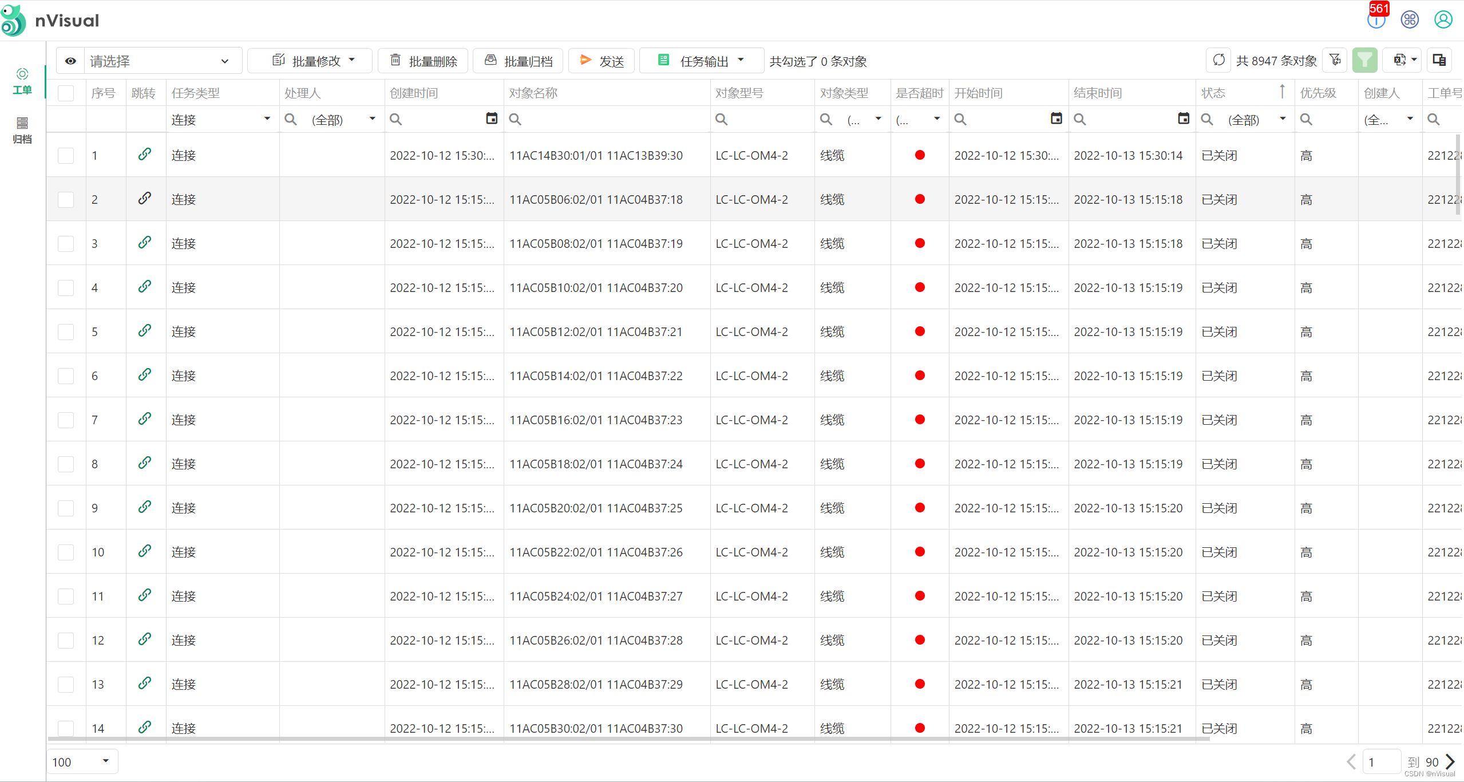Select the checkbox of row 10
Screen dimensions: 1464x782
tap(66, 552)
